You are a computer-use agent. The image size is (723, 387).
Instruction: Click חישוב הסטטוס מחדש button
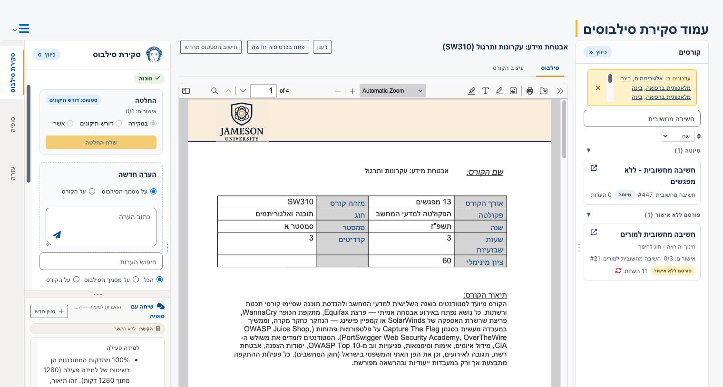point(211,47)
